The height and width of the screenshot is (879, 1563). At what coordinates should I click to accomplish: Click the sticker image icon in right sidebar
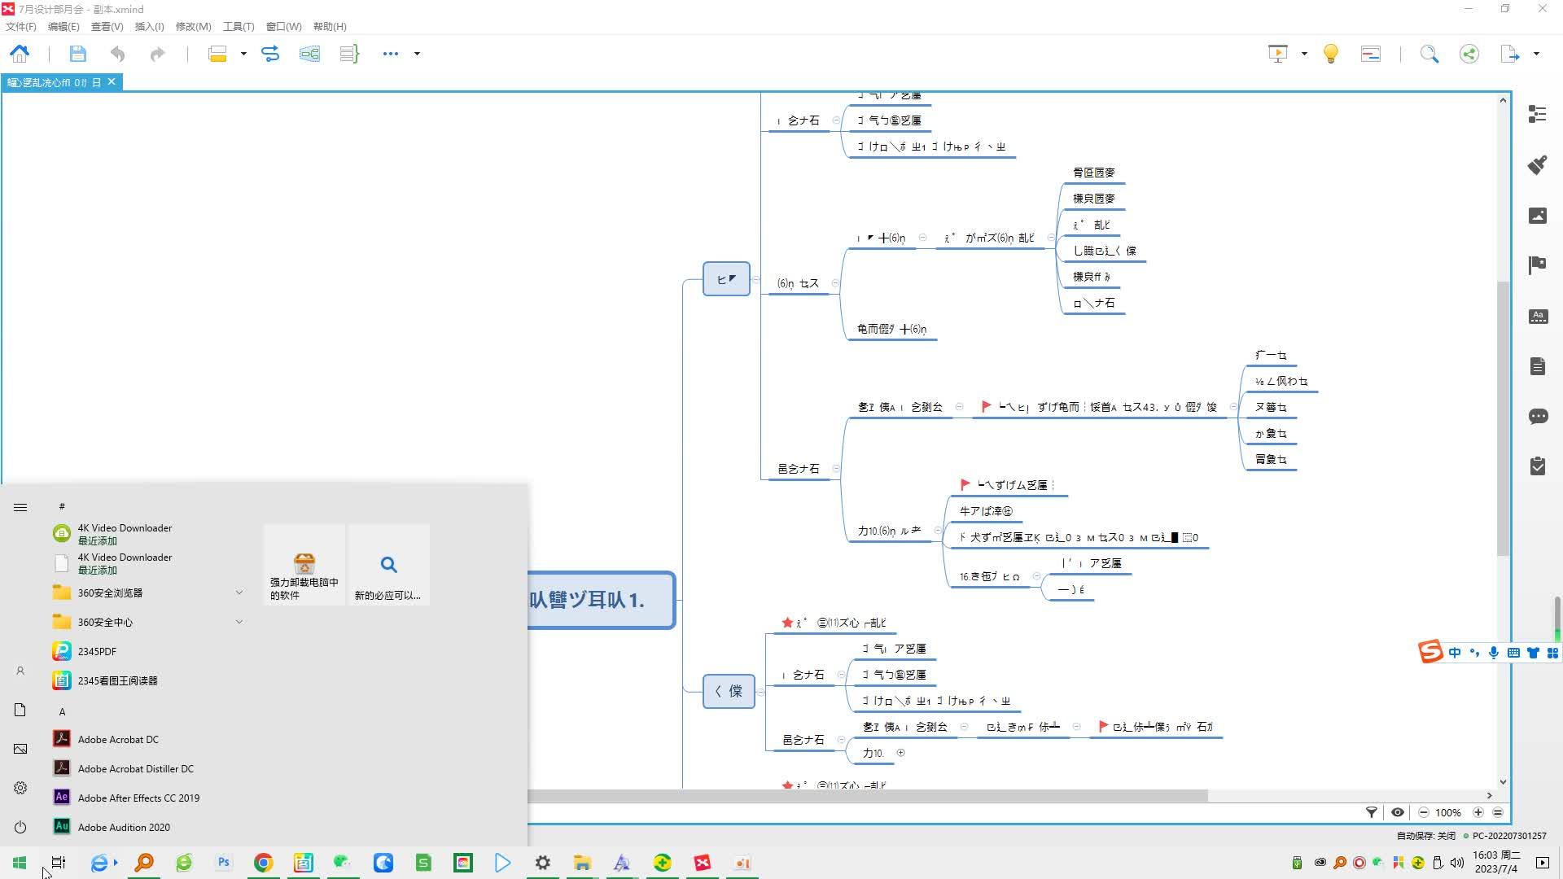pyautogui.click(x=1539, y=215)
